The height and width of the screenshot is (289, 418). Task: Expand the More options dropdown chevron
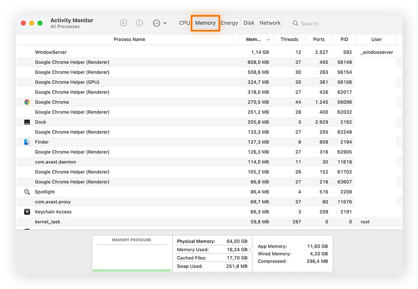(x=164, y=23)
